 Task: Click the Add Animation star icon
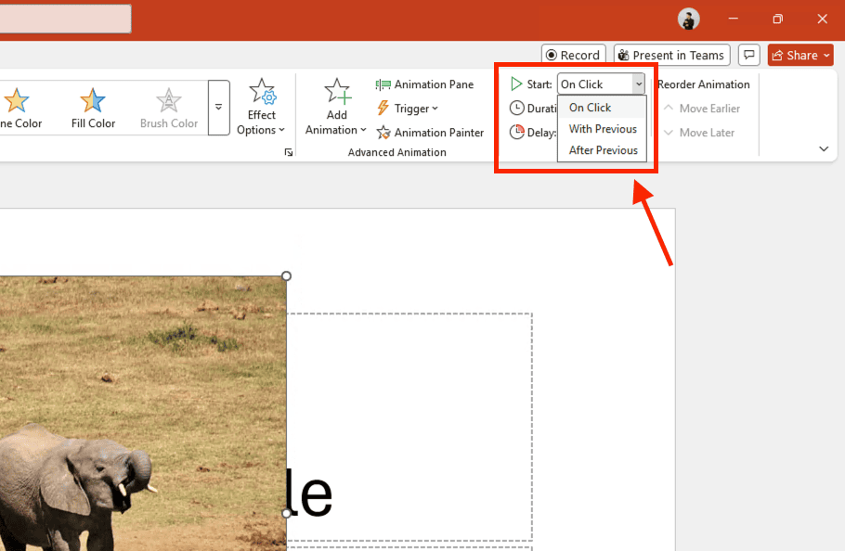click(x=337, y=92)
